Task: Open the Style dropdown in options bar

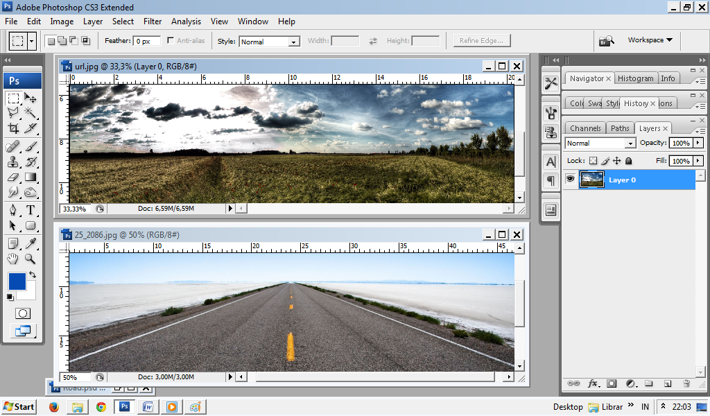Action: tap(269, 42)
